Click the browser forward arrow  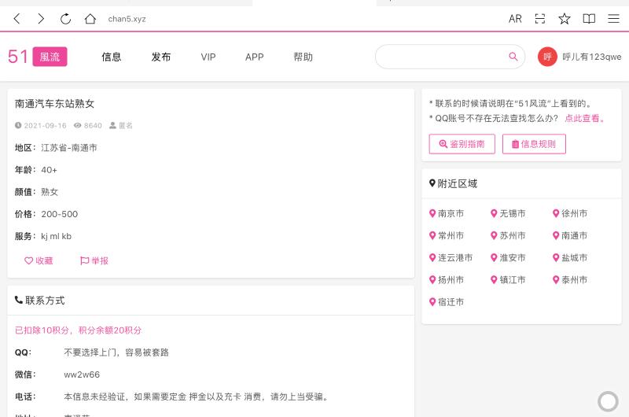41,19
